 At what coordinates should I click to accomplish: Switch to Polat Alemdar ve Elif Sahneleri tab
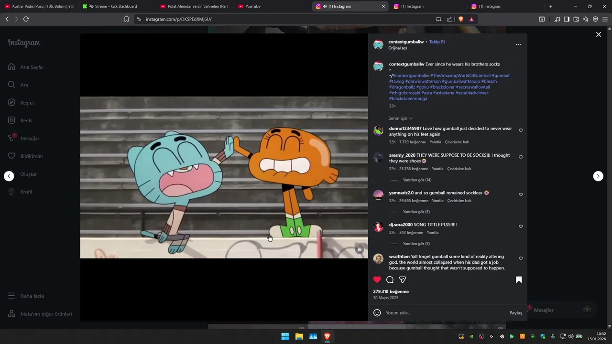(195, 6)
